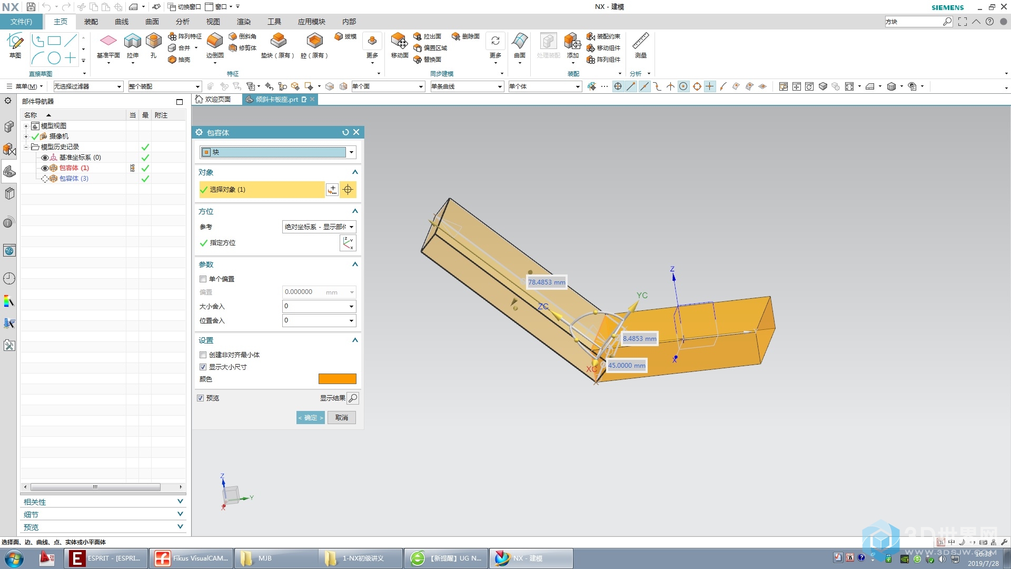Toggle Show Size Dimensions (显示大小尺寸) checkbox
This screenshot has width=1011, height=569.
[x=203, y=367]
